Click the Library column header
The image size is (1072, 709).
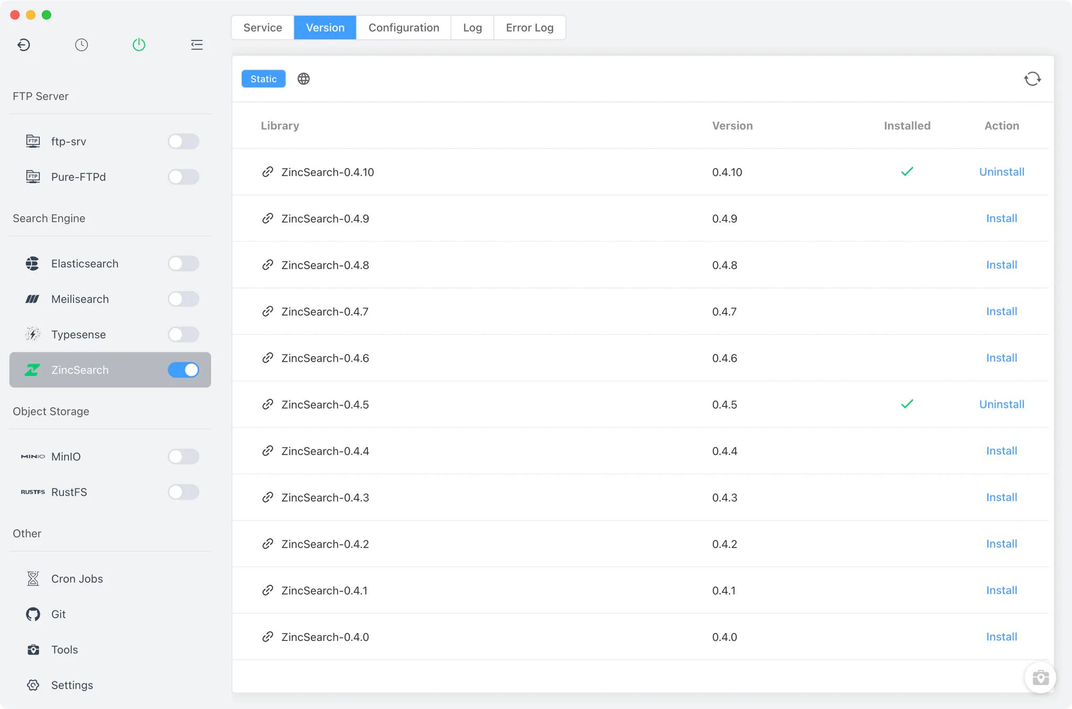coord(280,126)
